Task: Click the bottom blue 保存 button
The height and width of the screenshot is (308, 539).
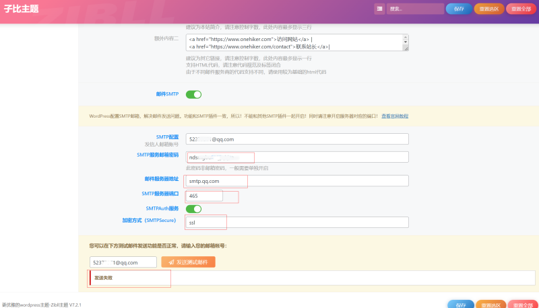Action: (461, 305)
